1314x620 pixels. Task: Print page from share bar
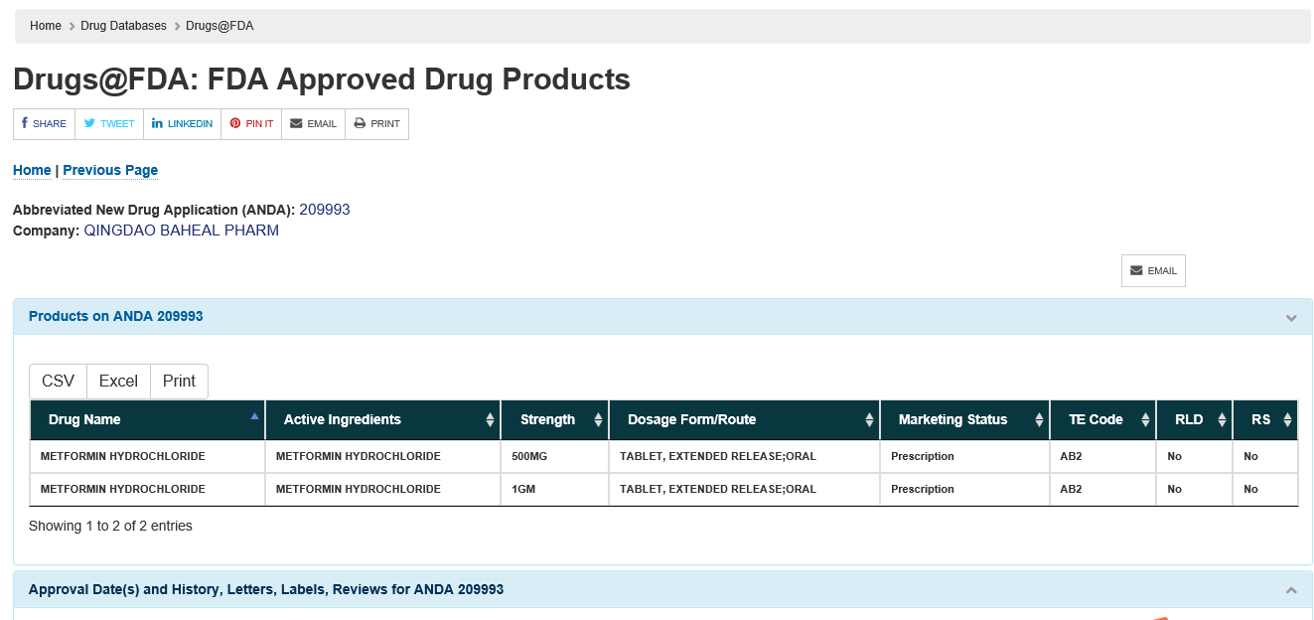[x=376, y=124]
